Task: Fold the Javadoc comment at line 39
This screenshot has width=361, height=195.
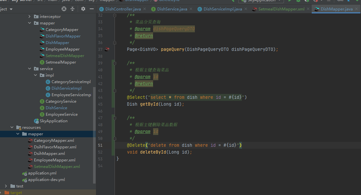Action: (115, 63)
